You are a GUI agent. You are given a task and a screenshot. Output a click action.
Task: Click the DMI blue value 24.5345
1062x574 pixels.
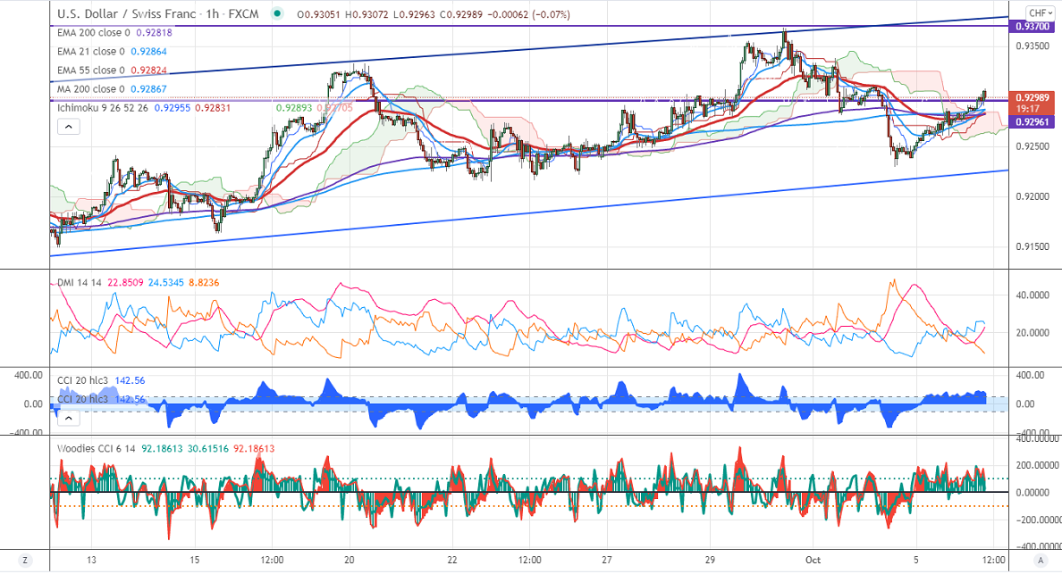coord(166,283)
